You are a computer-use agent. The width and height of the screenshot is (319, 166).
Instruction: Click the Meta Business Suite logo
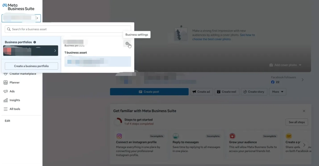point(18,7)
